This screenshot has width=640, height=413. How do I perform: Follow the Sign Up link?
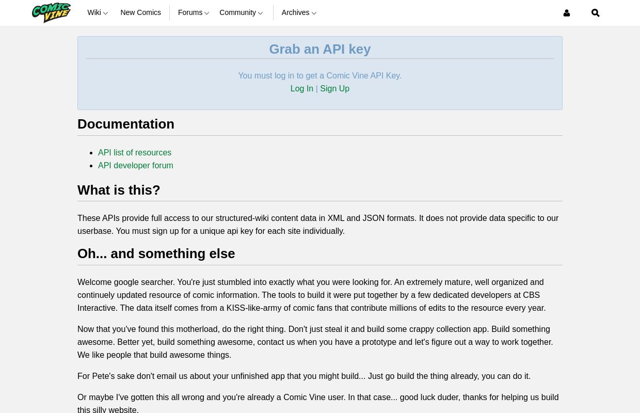[x=334, y=89]
